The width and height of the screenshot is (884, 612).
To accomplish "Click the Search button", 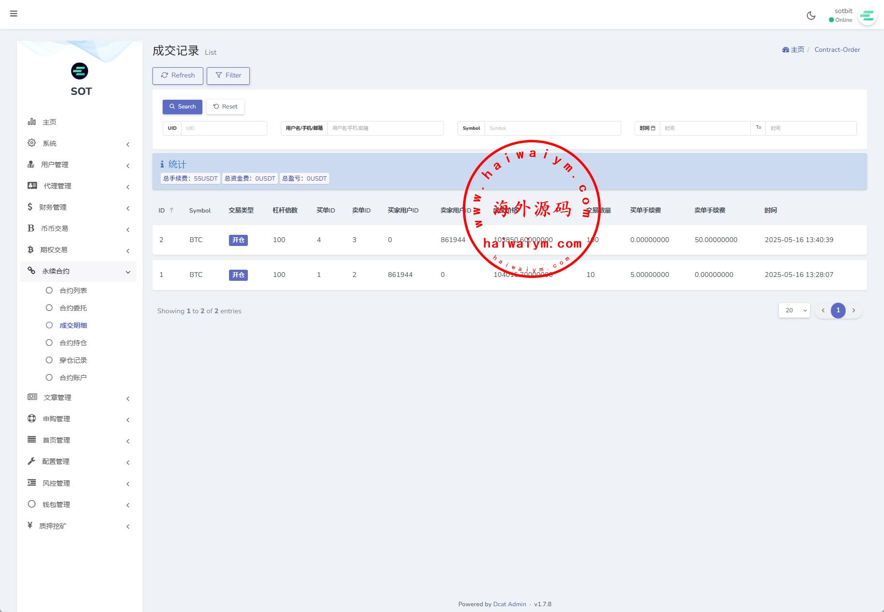I will pyautogui.click(x=183, y=107).
